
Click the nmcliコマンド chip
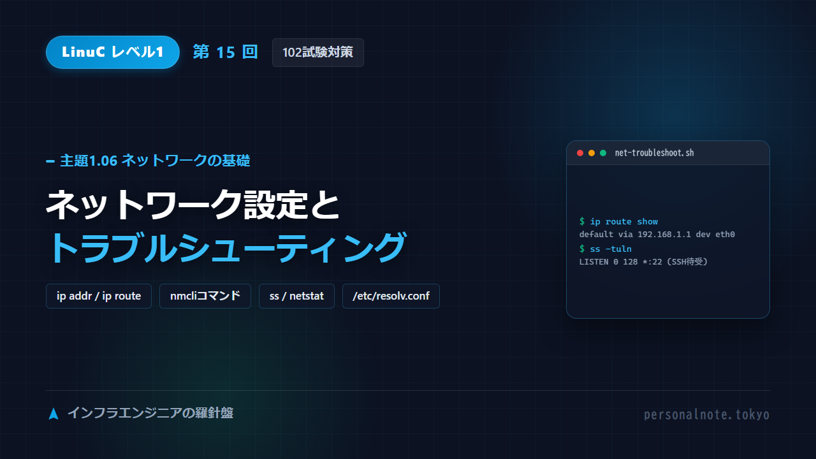click(205, 296)
